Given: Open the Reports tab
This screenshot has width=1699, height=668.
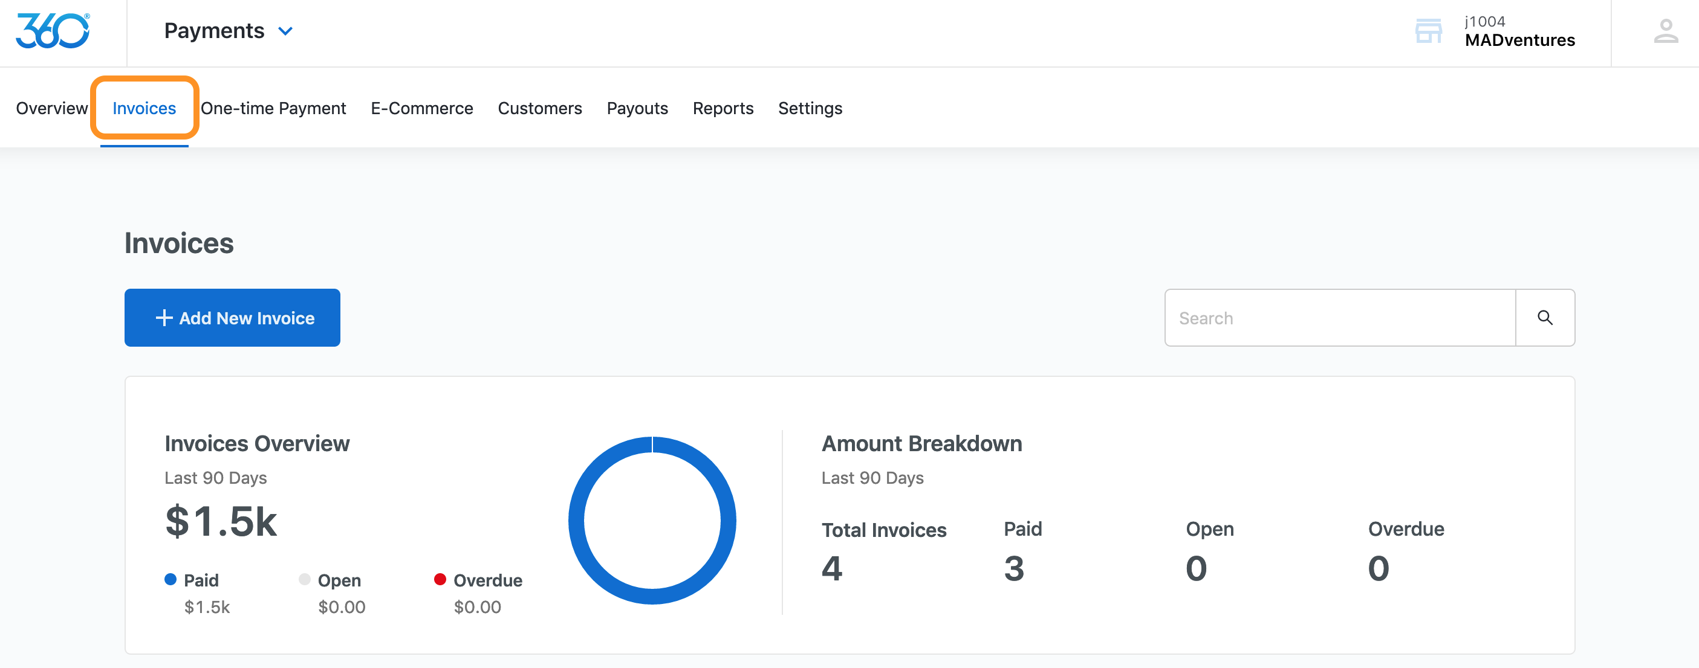Looking at the screenshot, I should pos(723,108).
